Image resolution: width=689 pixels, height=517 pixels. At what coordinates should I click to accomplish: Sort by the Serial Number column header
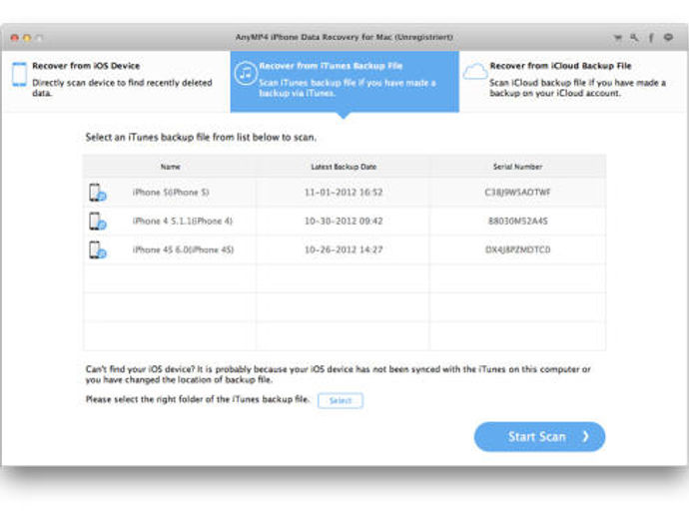tap(517, 167)
